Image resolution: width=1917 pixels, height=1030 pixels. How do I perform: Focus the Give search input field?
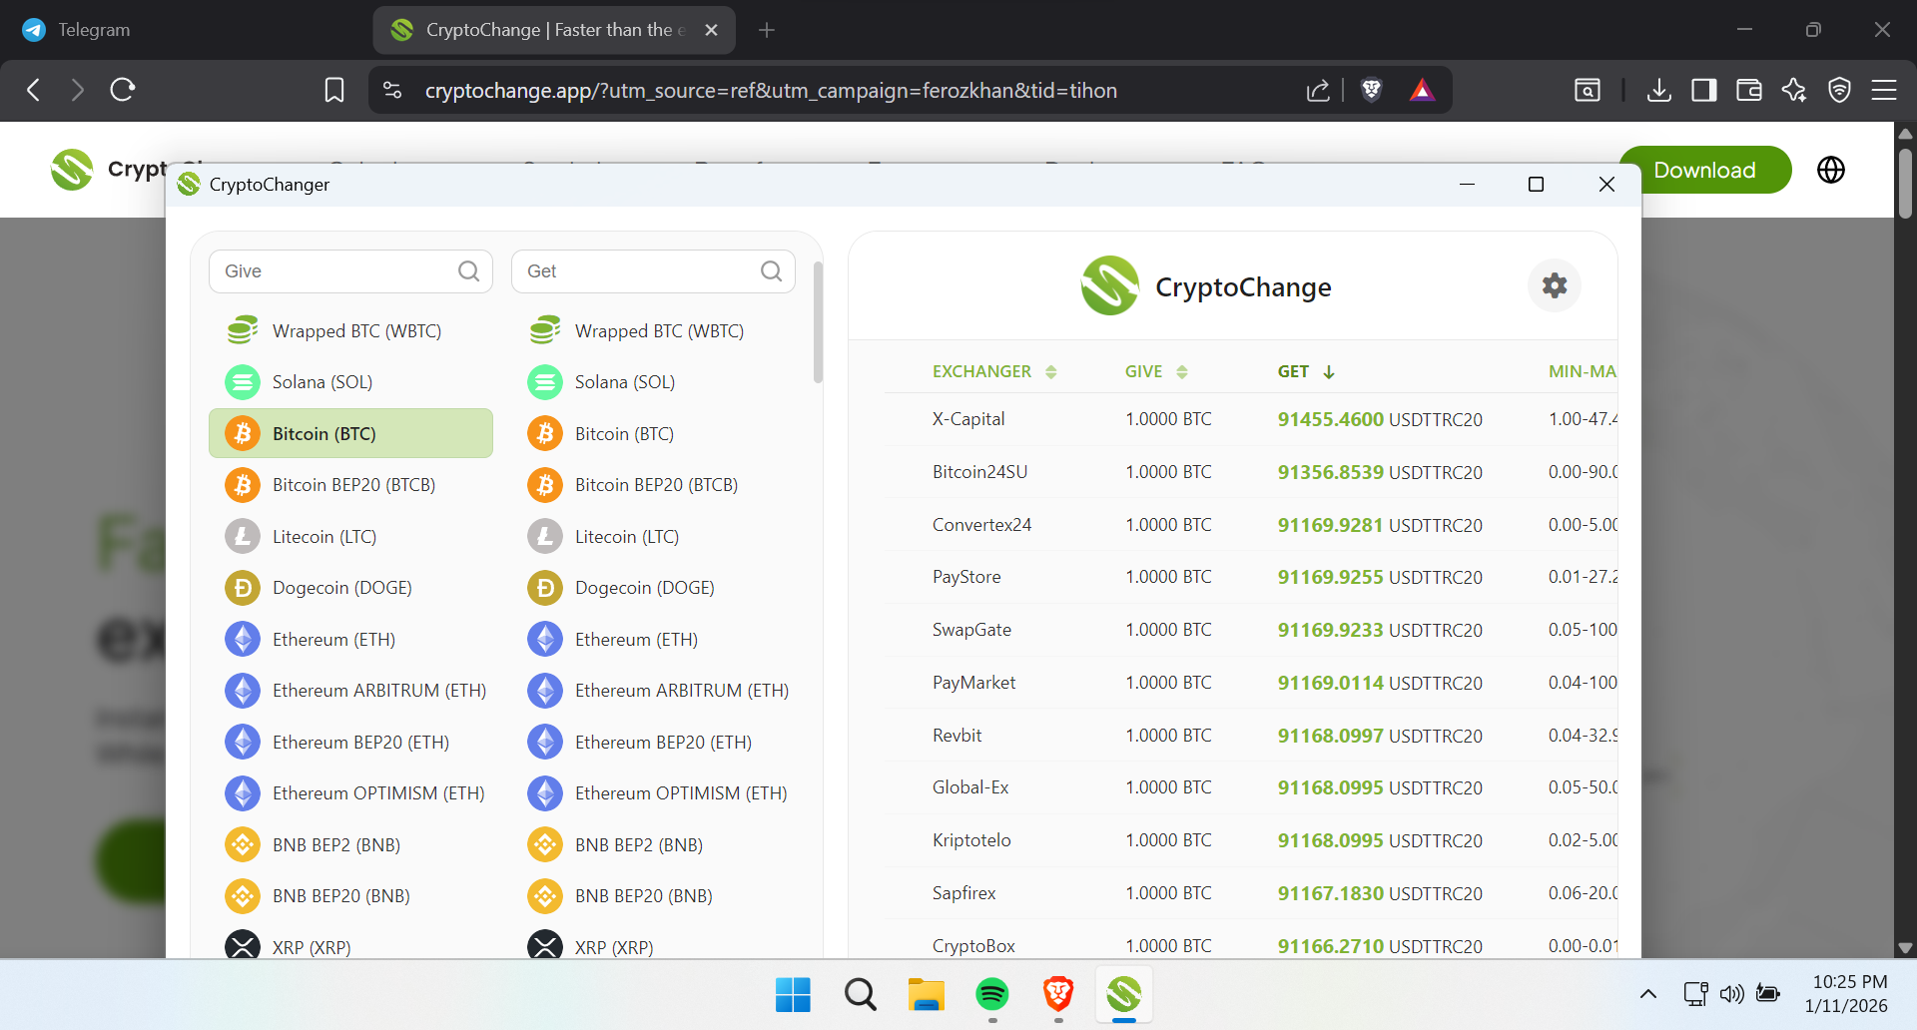[350, 271]
